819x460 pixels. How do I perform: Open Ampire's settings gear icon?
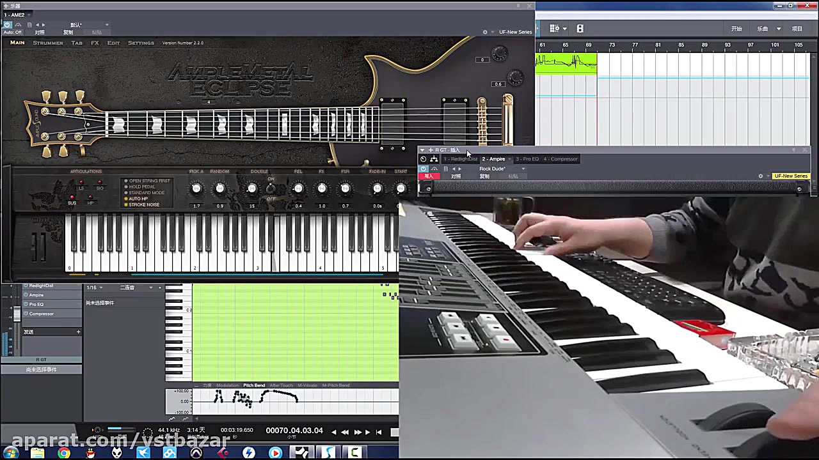click(761, 177)
